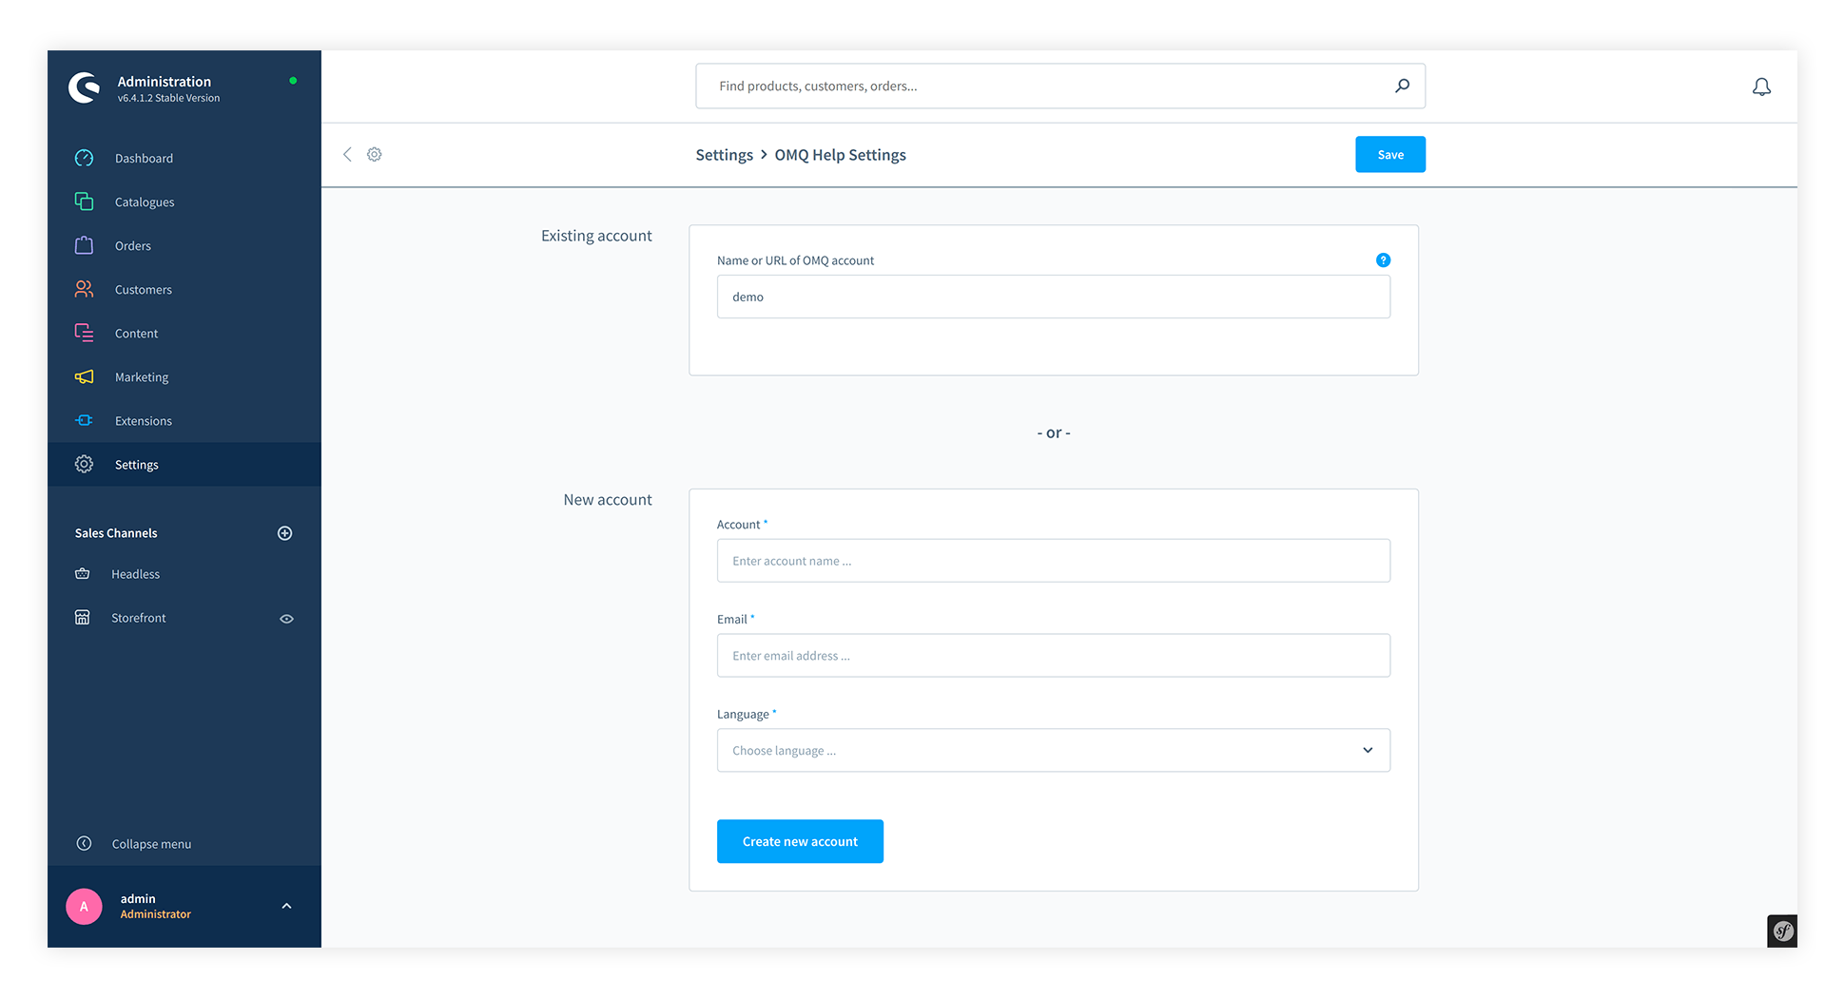Viewport: 1845px width, 998px height.
Task: Click the help tooltip question mark icon
Action: (x=1383, y=259)
